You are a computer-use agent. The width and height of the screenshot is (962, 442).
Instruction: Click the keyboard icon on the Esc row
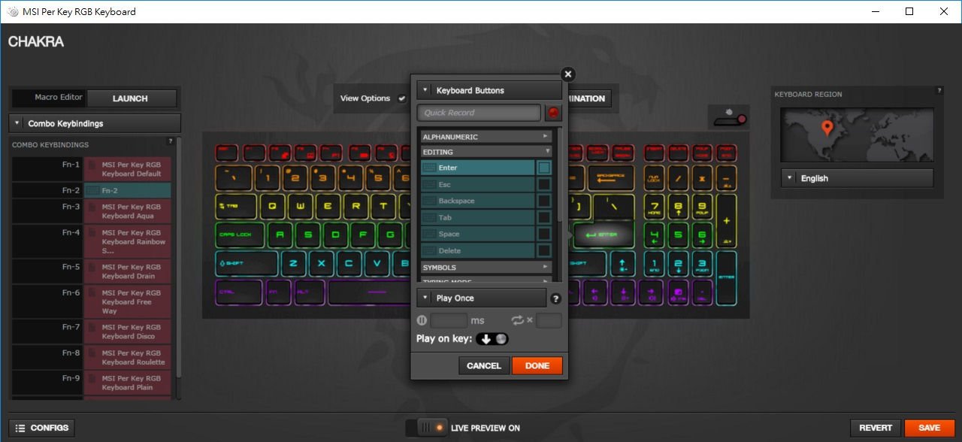(430, 184)
